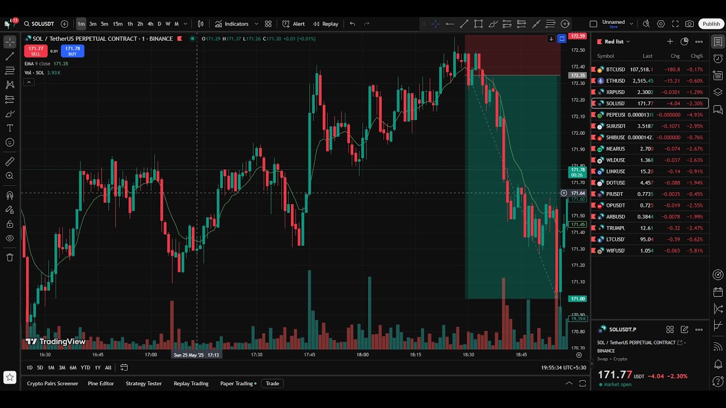The width and height of the screenshot is (726, 408).
Task: Select the ruler measure tool
Action: [x=10, y=161]
